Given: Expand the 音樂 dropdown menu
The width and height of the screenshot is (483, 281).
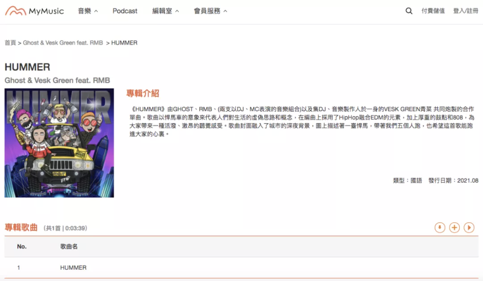Looking at the screenshot, I should [88, 11].
